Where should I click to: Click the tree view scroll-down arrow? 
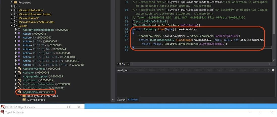(113, 100)
